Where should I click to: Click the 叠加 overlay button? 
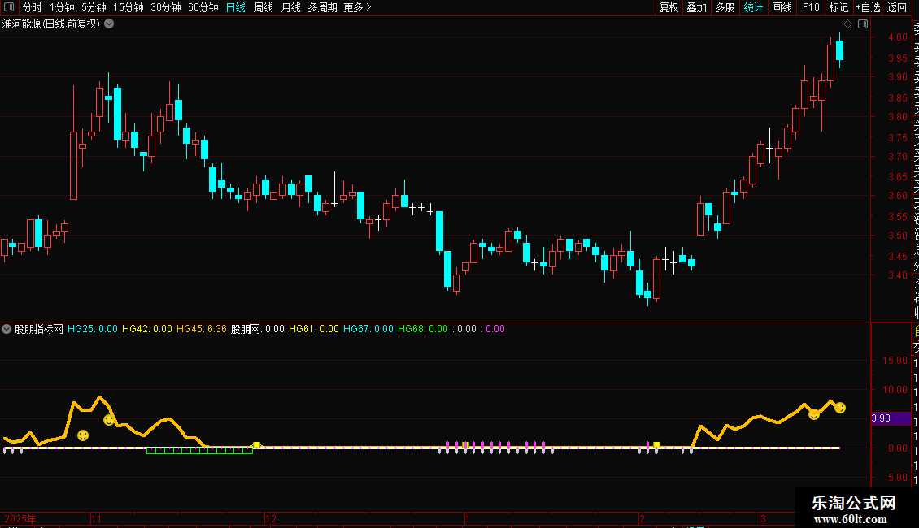[x=697, y=7]
